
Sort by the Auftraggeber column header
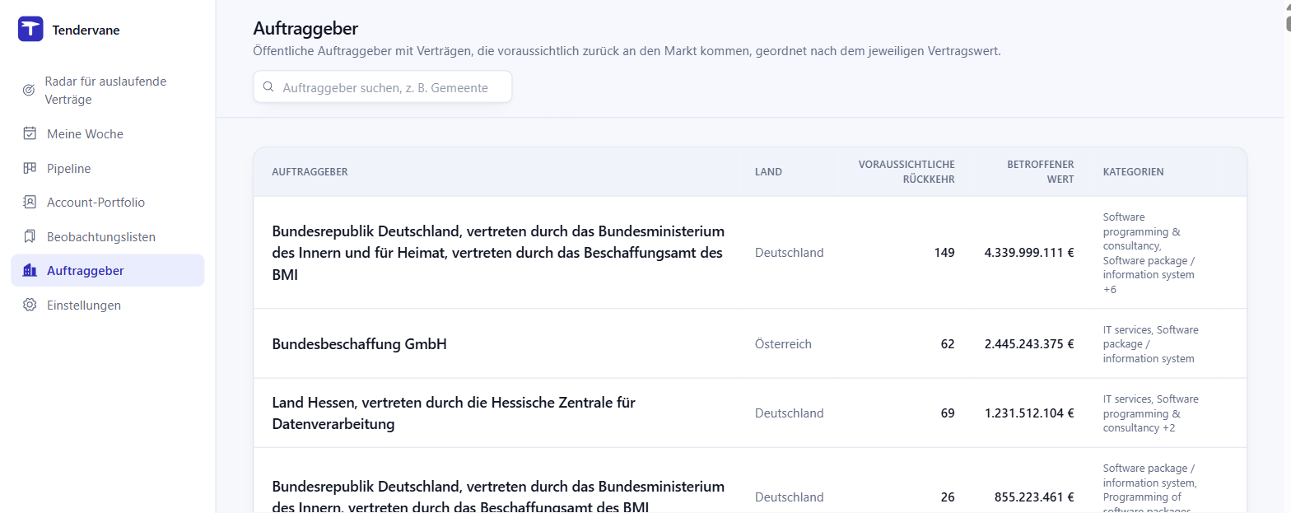(x=310, y=172)
